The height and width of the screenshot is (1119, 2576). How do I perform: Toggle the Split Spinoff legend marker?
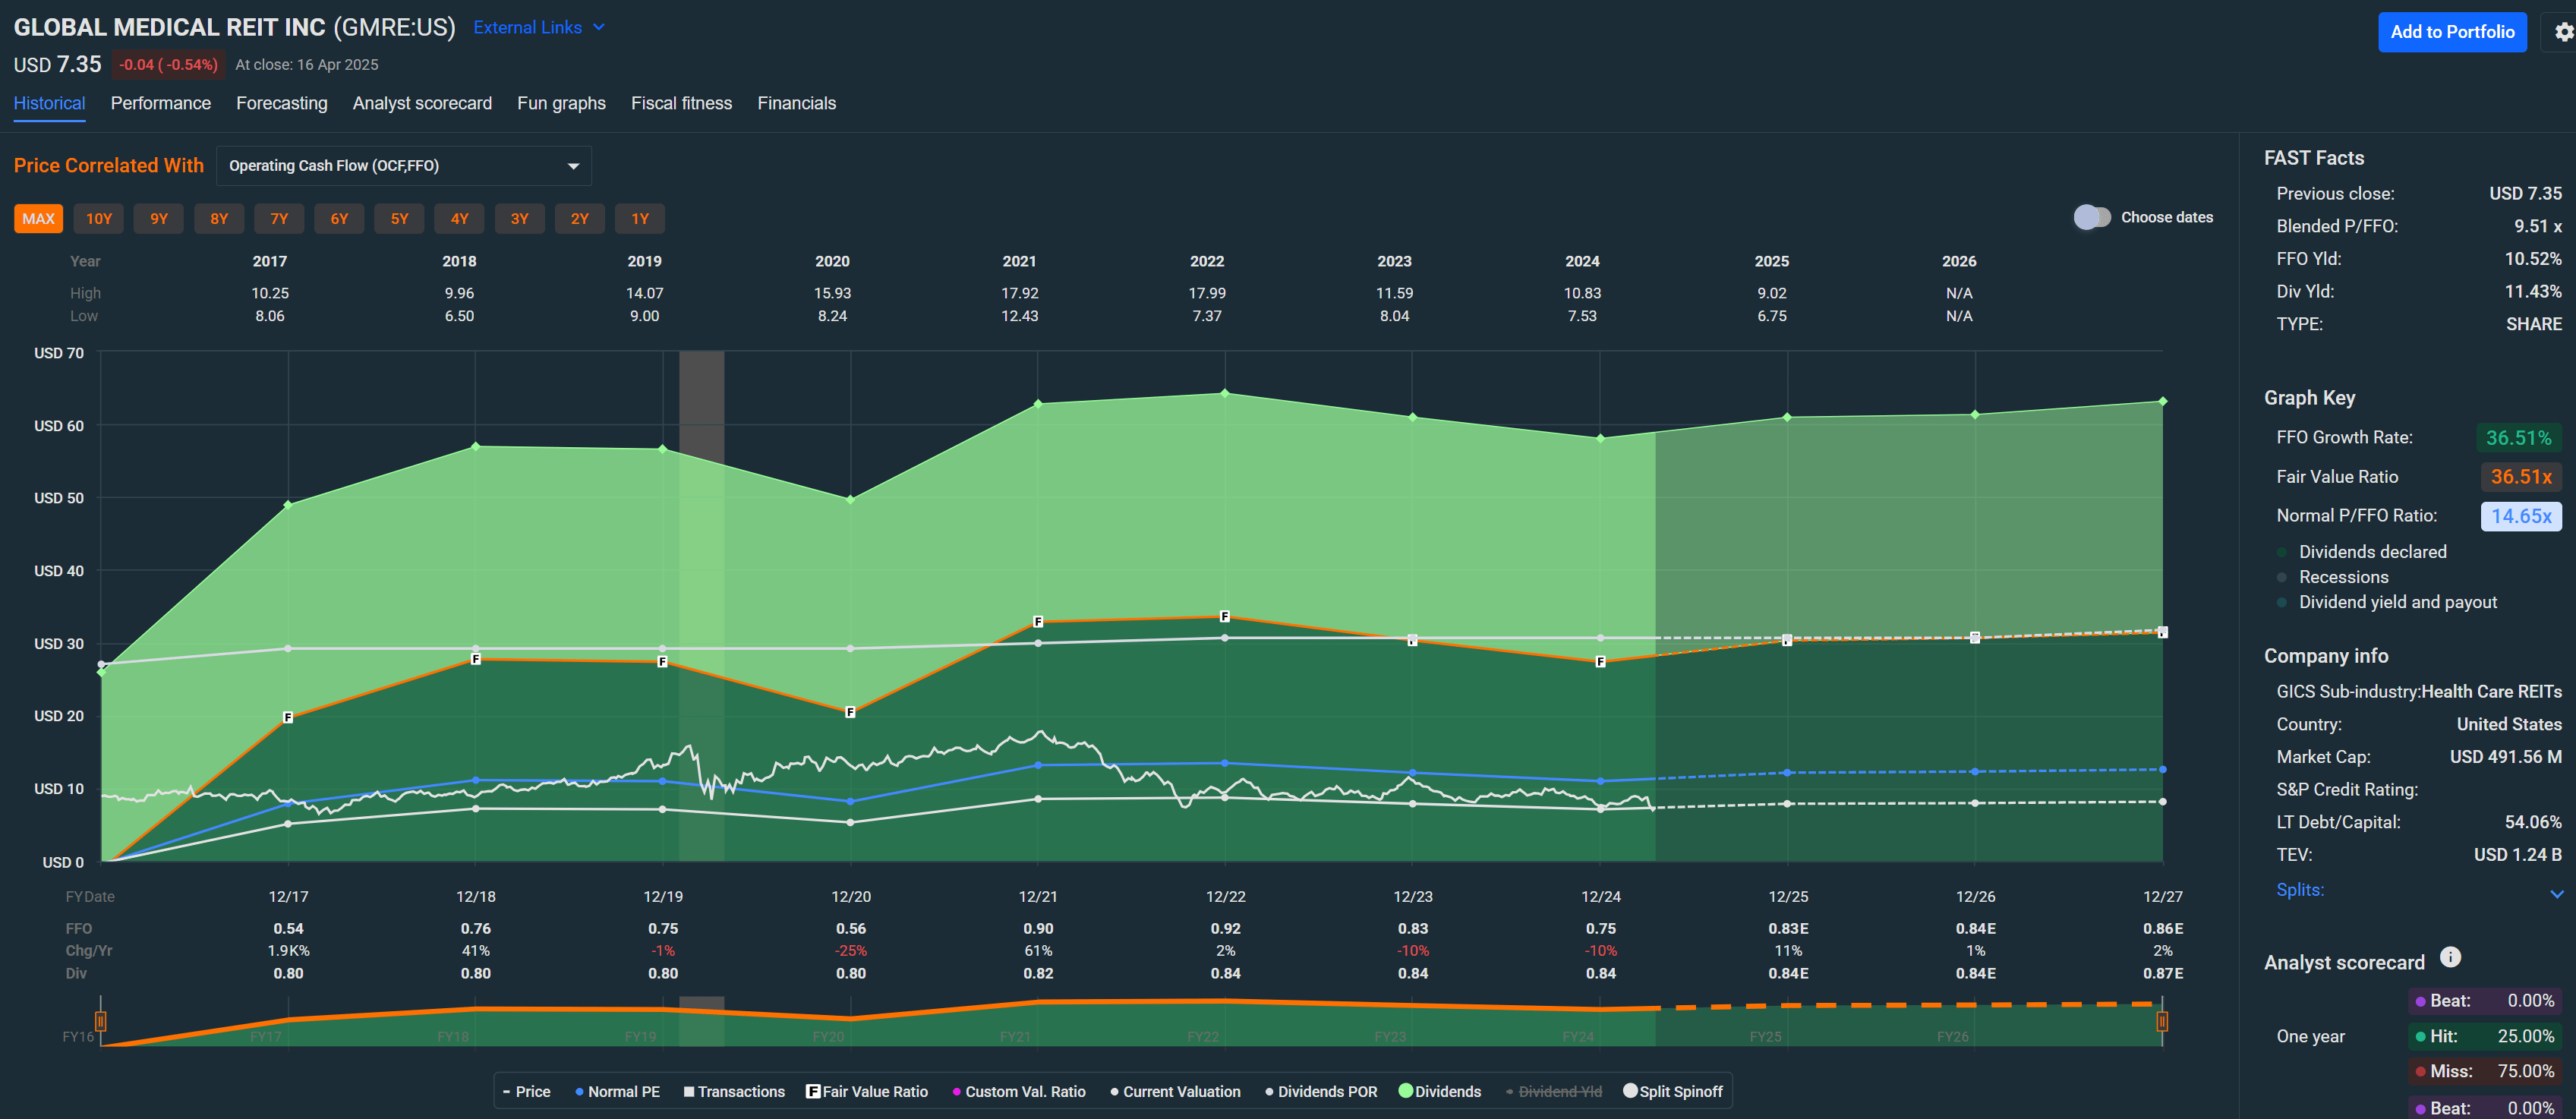coord(1630,1091)
